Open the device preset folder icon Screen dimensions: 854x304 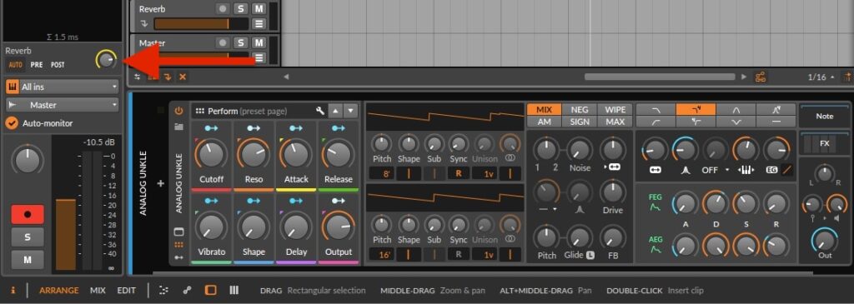[178, 126]
